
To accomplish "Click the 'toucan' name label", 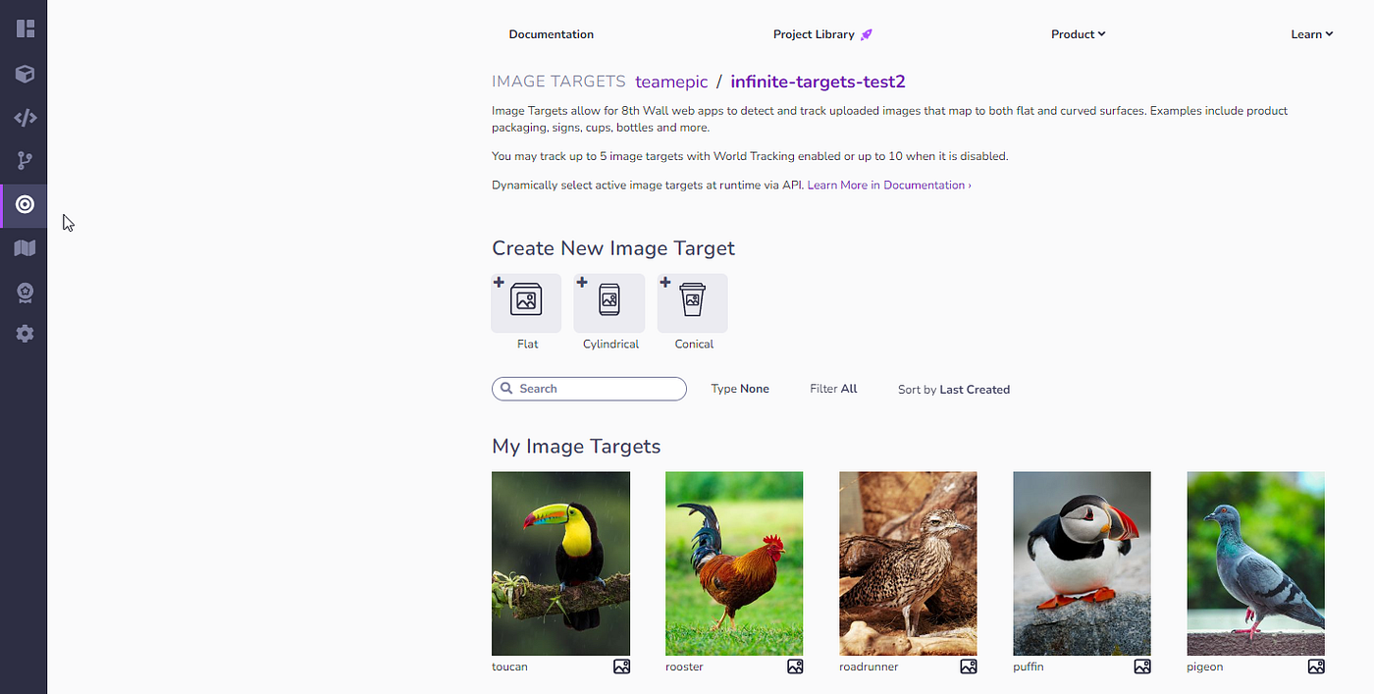I will [509, 667].
